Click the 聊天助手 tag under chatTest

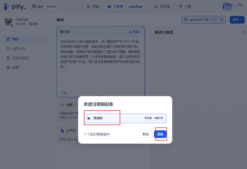tap(21, 24)
